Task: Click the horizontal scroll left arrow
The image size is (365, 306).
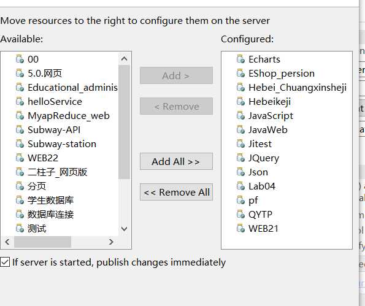Action: [7, 242]
